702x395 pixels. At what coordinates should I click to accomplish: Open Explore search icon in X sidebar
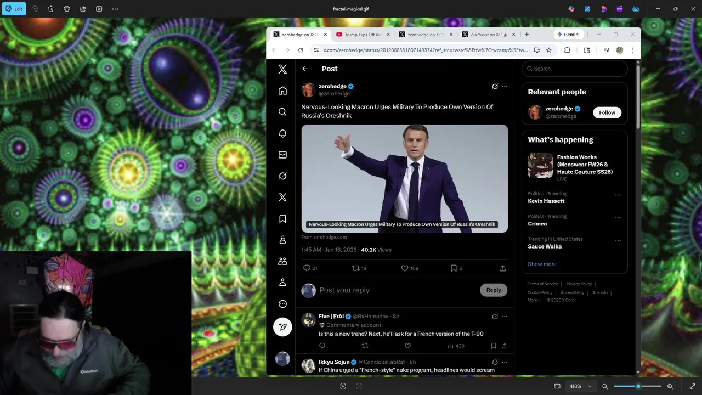point(282,112)
